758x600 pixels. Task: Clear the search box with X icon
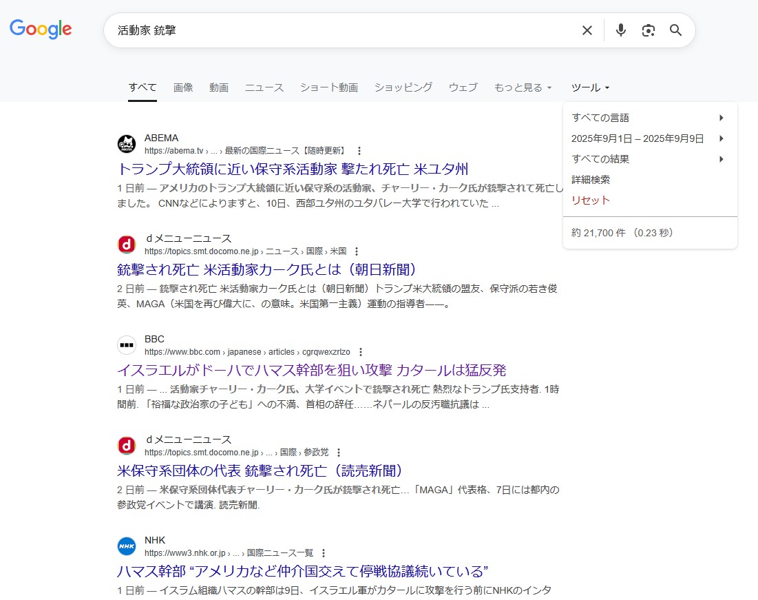pyautogui.click(x=587, y=30)
